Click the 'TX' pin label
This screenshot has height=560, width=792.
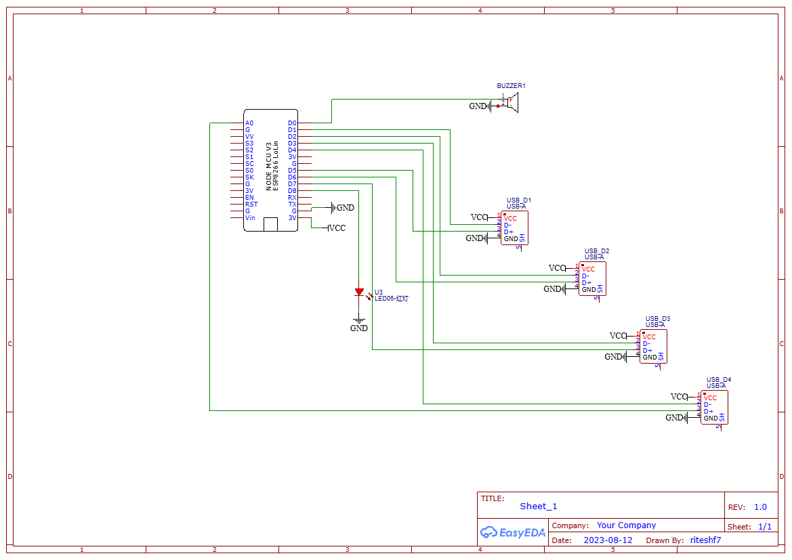click(293, 204)
